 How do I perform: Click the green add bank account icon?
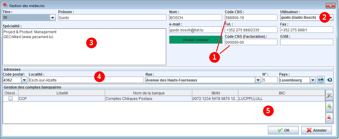[329, 107]
